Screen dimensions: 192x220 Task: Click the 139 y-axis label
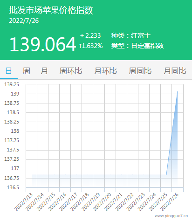(15, 94)
